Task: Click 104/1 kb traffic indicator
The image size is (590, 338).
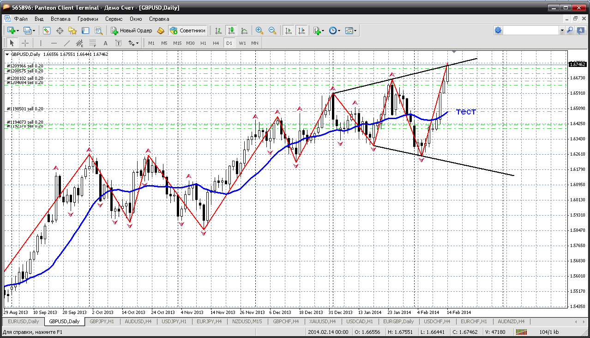Action: pyautogui.click(x=549, y=332)
